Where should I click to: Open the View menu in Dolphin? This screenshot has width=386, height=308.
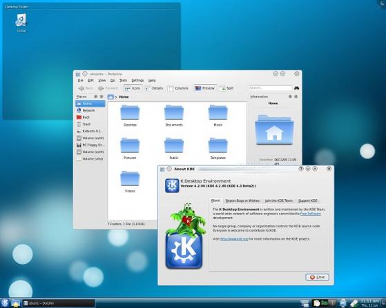coord(102,81)
